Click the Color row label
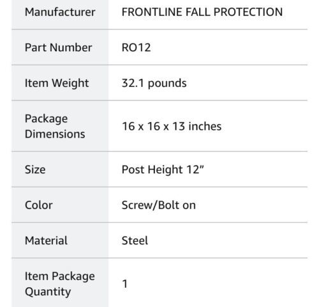 click(39, 205)
